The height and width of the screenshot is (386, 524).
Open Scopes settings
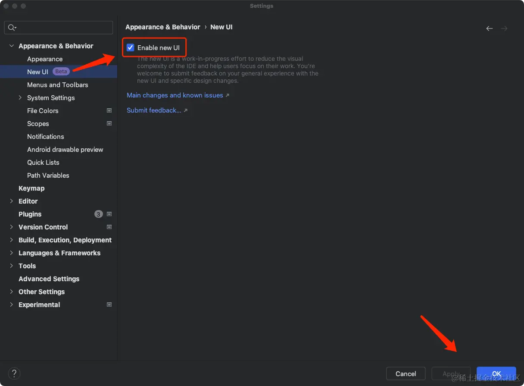(38, 124)
